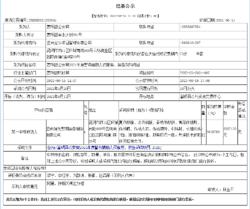This screenshot has height=209, width=250.
Task: Click the date 2021年6月11日
Action: coord(58,96)
